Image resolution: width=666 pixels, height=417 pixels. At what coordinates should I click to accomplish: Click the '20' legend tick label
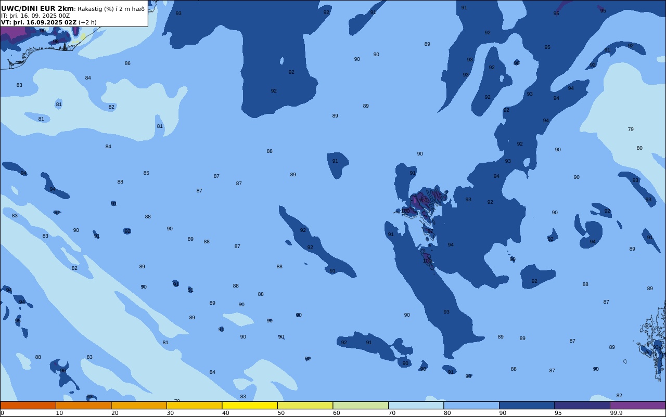click(115, 413)
